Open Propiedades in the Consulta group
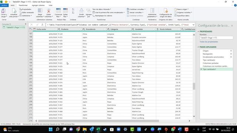 25,9
